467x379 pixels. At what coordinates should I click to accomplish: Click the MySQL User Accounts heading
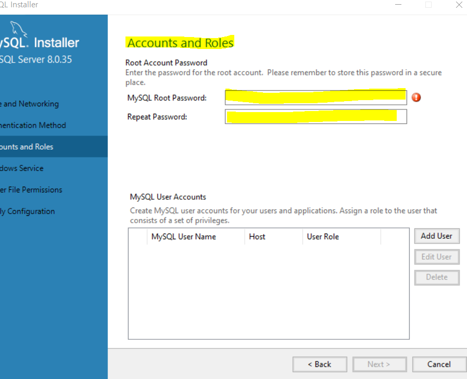pyautogui.click(x=168, y=197)
